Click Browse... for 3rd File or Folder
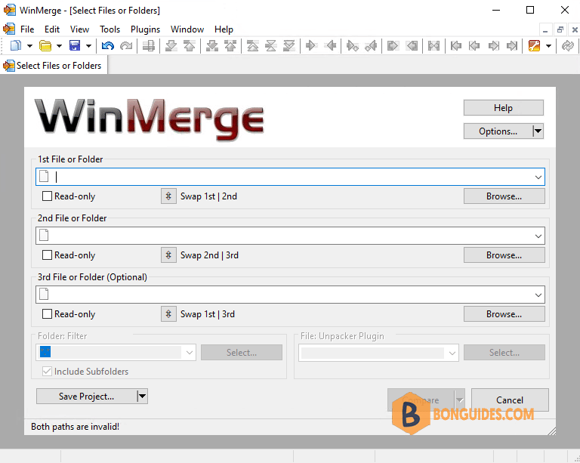The image size is (580, 463). [x=504, y=314]
